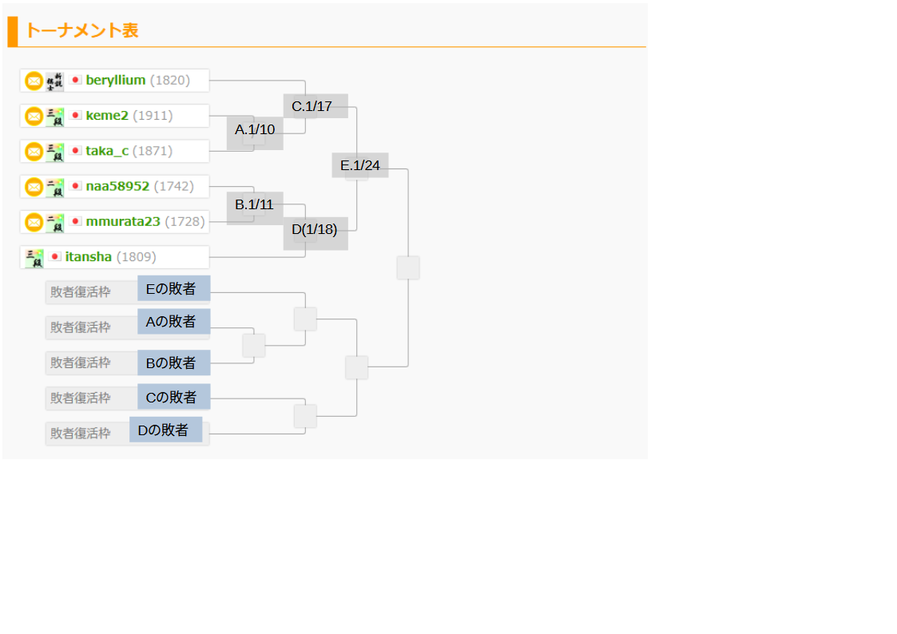Image resolution: width=897 pixels, height=634 pixels.
Task: Click beryllium's rank badge icon
Action: tap(54, 81)
